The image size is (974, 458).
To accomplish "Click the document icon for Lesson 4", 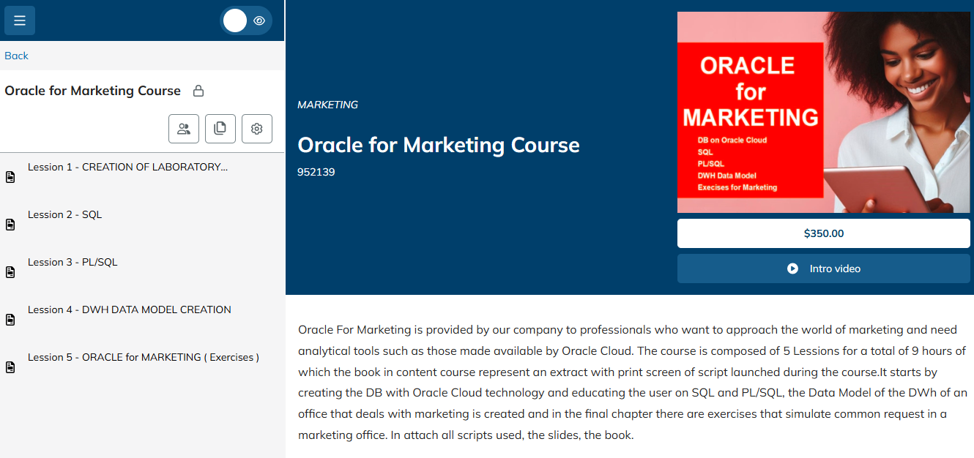I will [x=10, y=320].
